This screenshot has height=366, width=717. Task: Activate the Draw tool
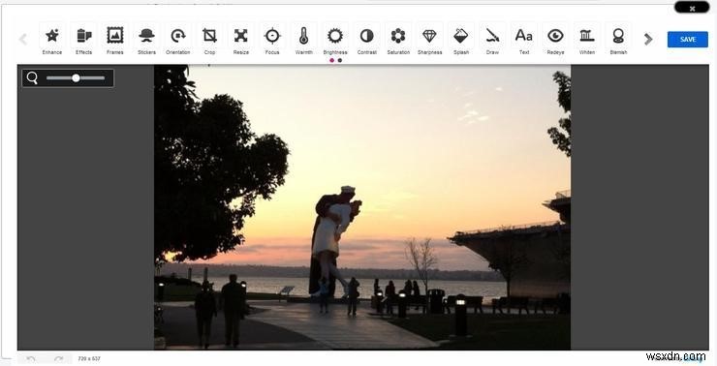point(492,40)
